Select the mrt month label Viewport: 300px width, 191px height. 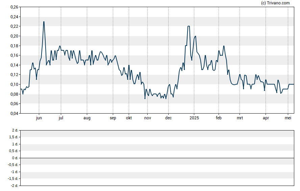coord(240,118)
